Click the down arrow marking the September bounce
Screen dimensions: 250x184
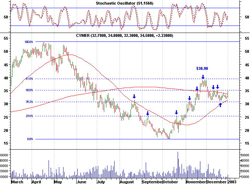coord(148,113)
